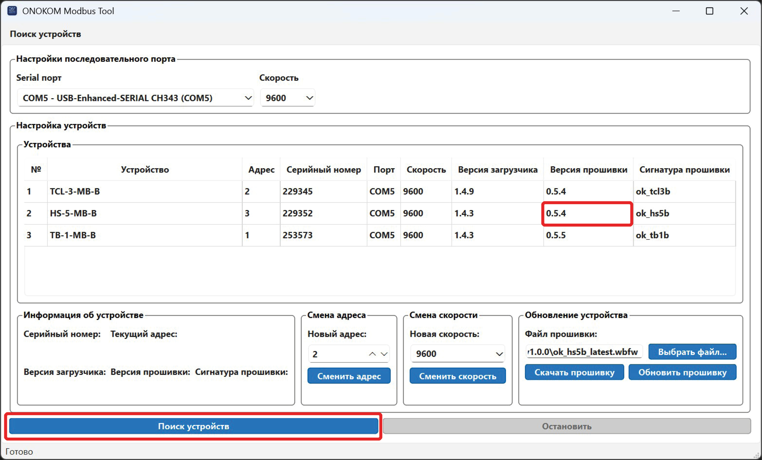Open the Новая скорость dropdown

pos(457,354)
